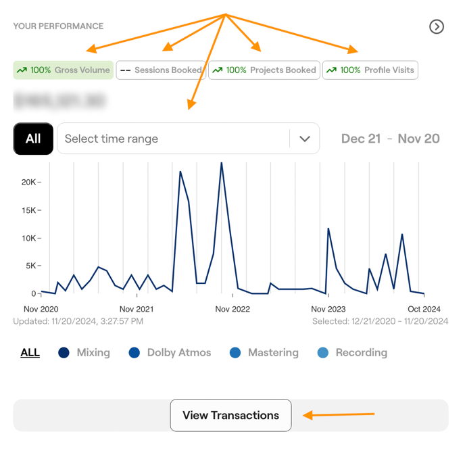Expand time range with the chevron arrow
The width and height of the screenshot is (465, 459).
pos(305,139)
